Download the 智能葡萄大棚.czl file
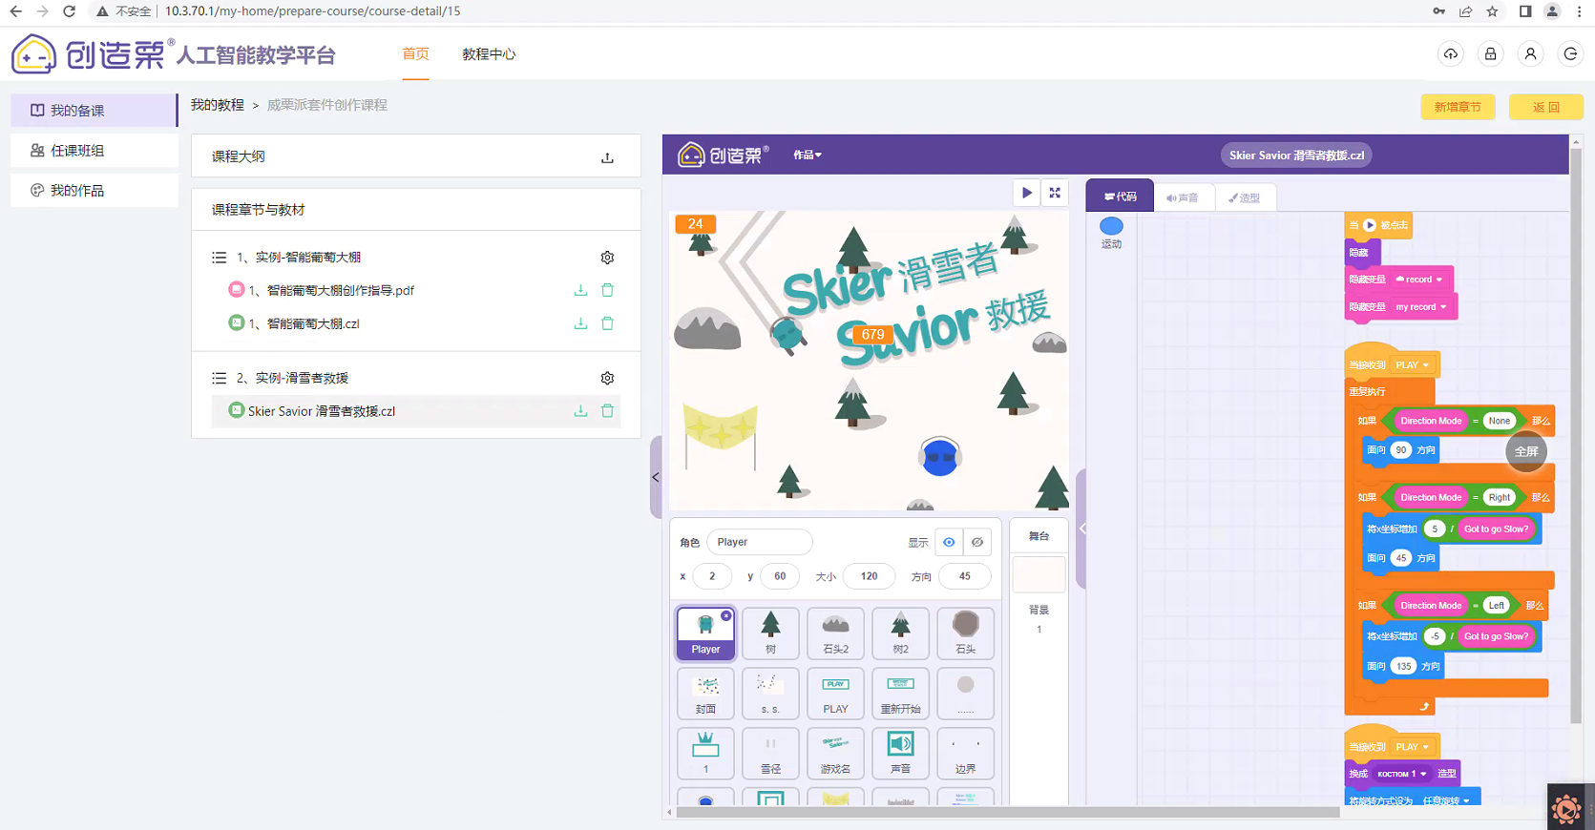This screenshot has height=830, width=1595. tap(580, 323)
